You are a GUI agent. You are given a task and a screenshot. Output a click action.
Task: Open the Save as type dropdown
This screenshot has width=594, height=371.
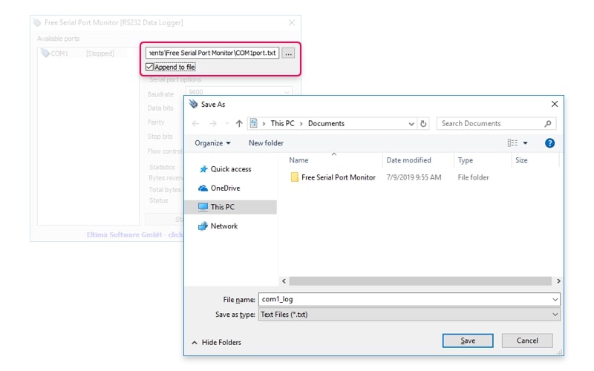[409, 314]
